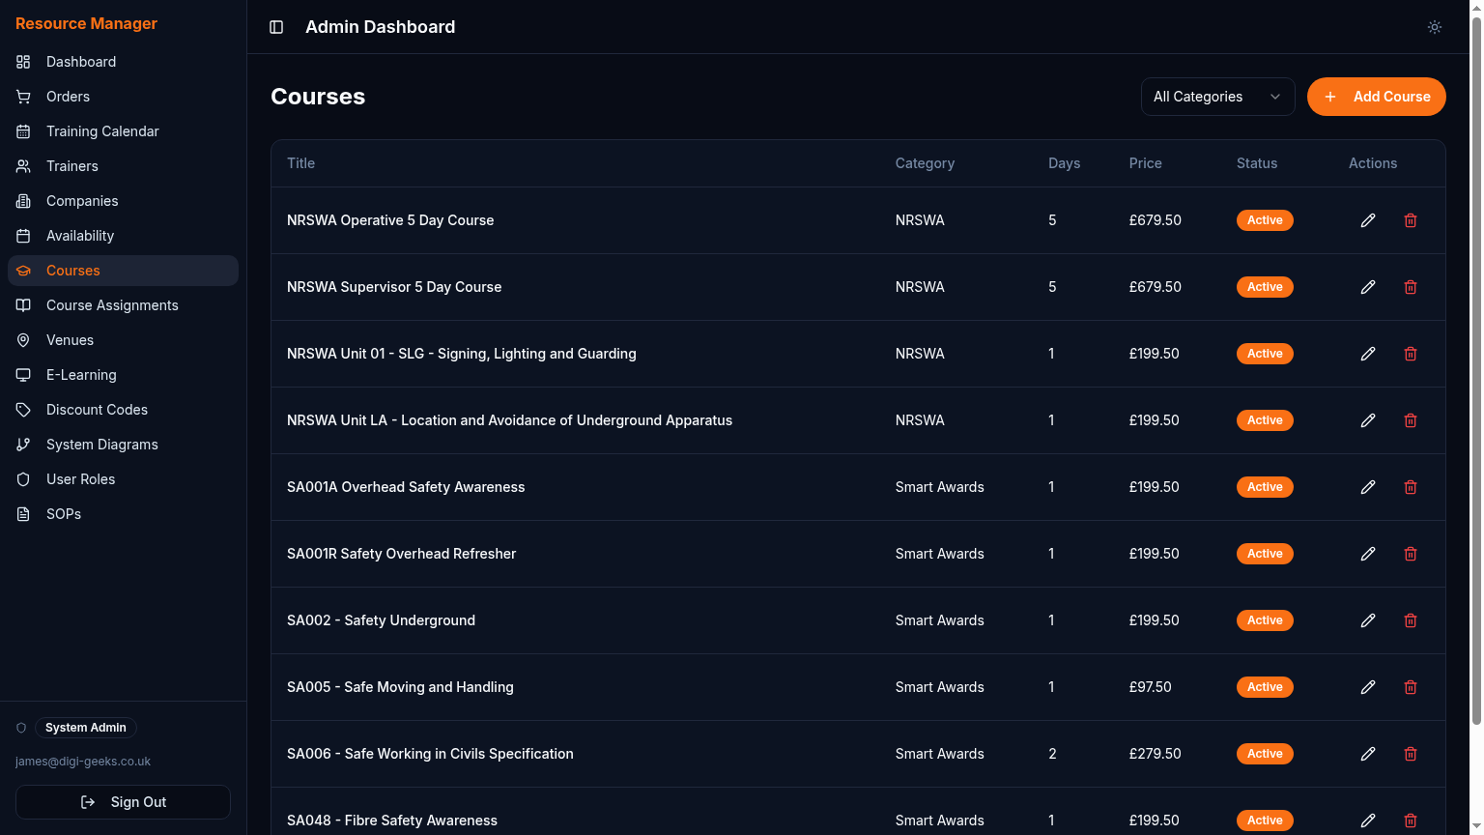This screenshot has height=835, width=1484.
Task: Delete SA006 Safe Working in Civils
Action: coord(1411,754)
